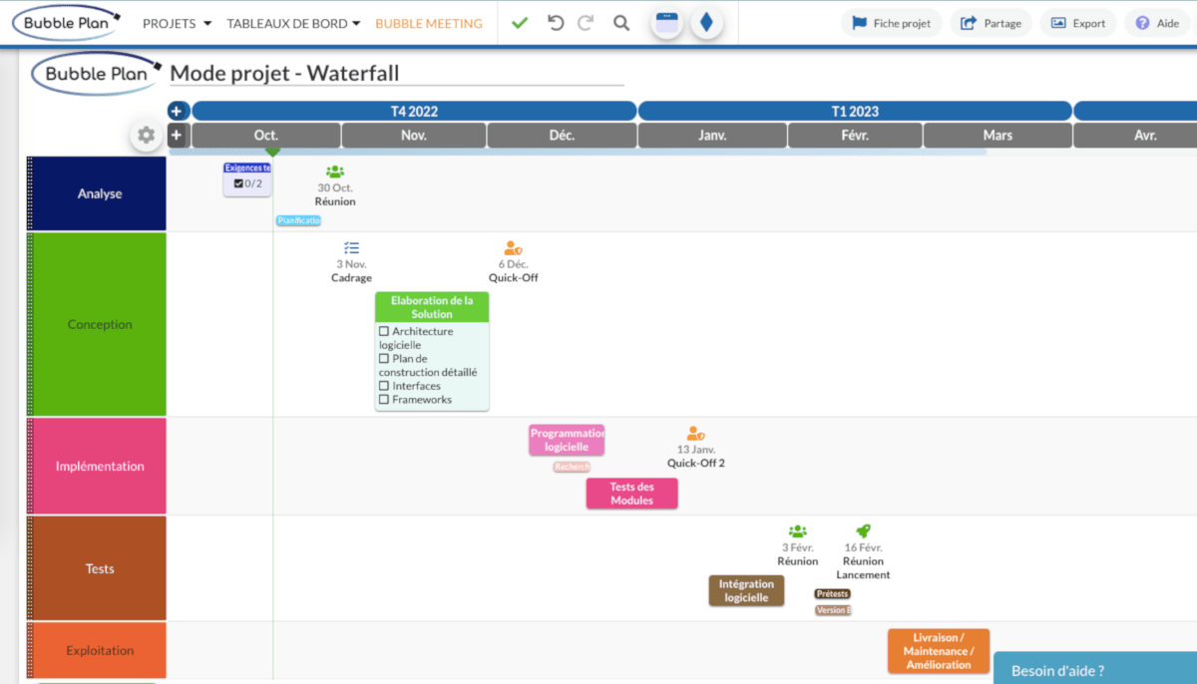Image resolution: width=1197 pixels, height=684 pixels.
Task: Open the Livraison / Maintenance / Amélioration bubble
Action: [x=939, y=651]
